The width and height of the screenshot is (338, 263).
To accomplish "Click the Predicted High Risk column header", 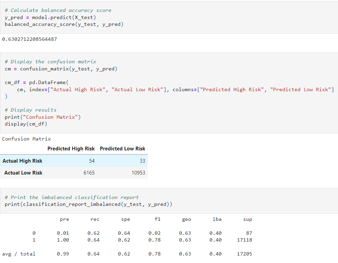I will point(71,149).
